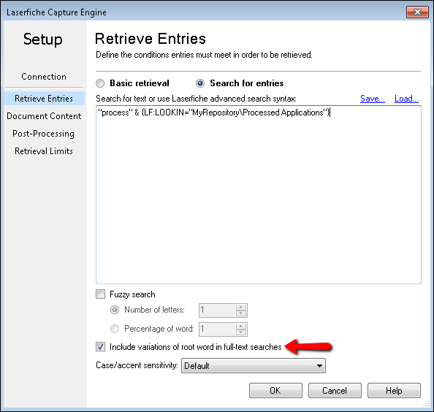Click inside the search syntax text box
434x412 pixels.
[x=259, y=194]
